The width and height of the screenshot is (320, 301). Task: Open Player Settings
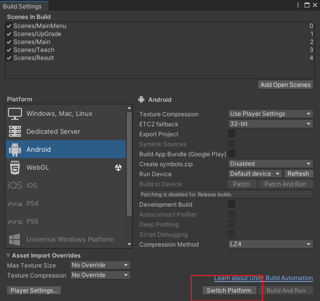(34, 291)
